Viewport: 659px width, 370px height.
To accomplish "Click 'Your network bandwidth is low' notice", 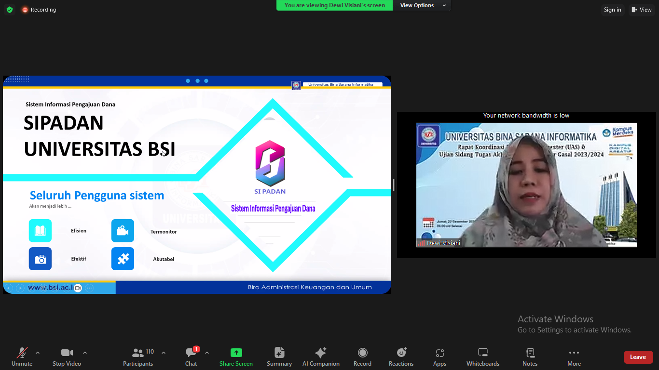I will (x=526, y=116).
